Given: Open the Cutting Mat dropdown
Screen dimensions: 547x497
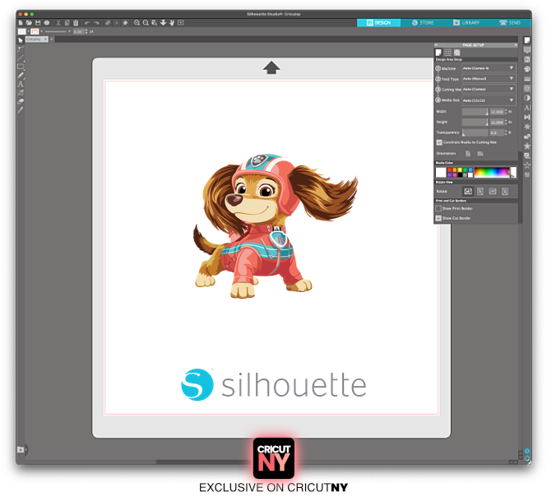Looking at the screenshot, I should (489, 89).
